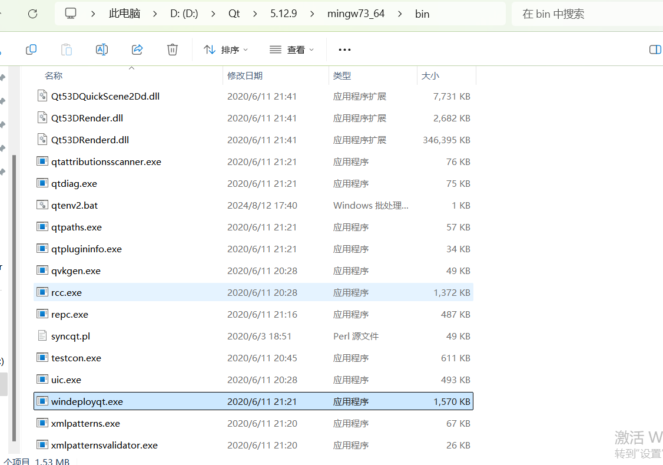Select the uic.exe file name
This screenshot has height=465, width=663.
pos(66,380)
